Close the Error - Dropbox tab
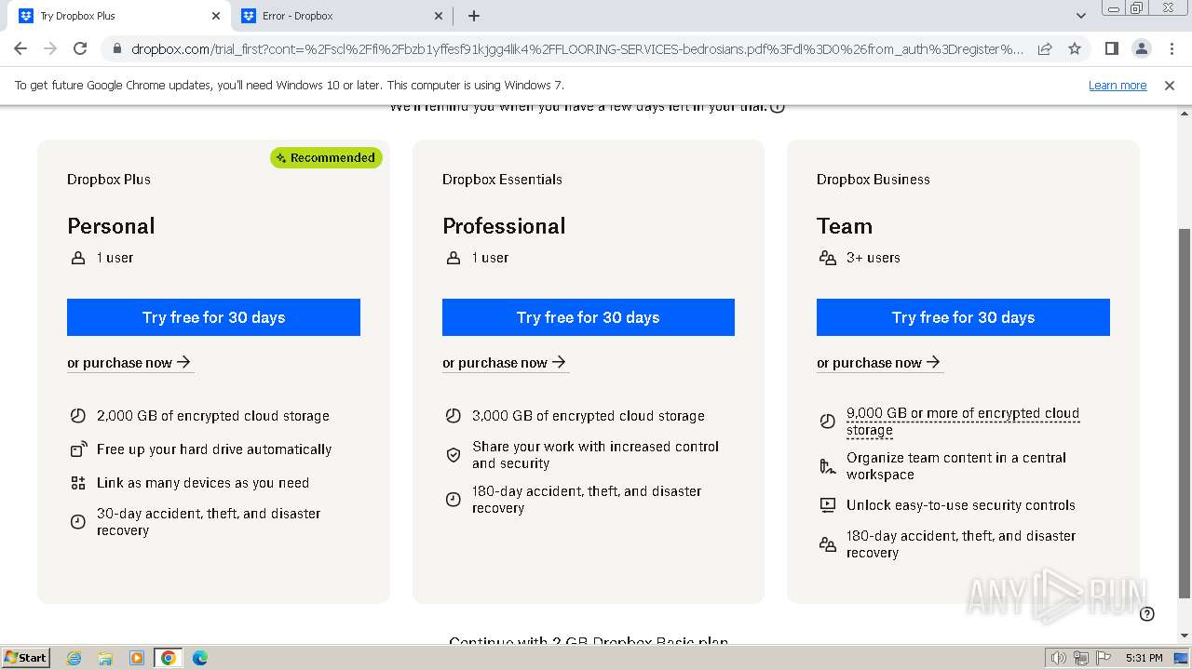Viewport: 1192px width, 670px height. tap(439, 16)
